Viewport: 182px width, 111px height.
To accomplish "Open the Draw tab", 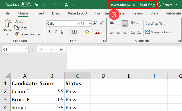I will pos(56,13).
